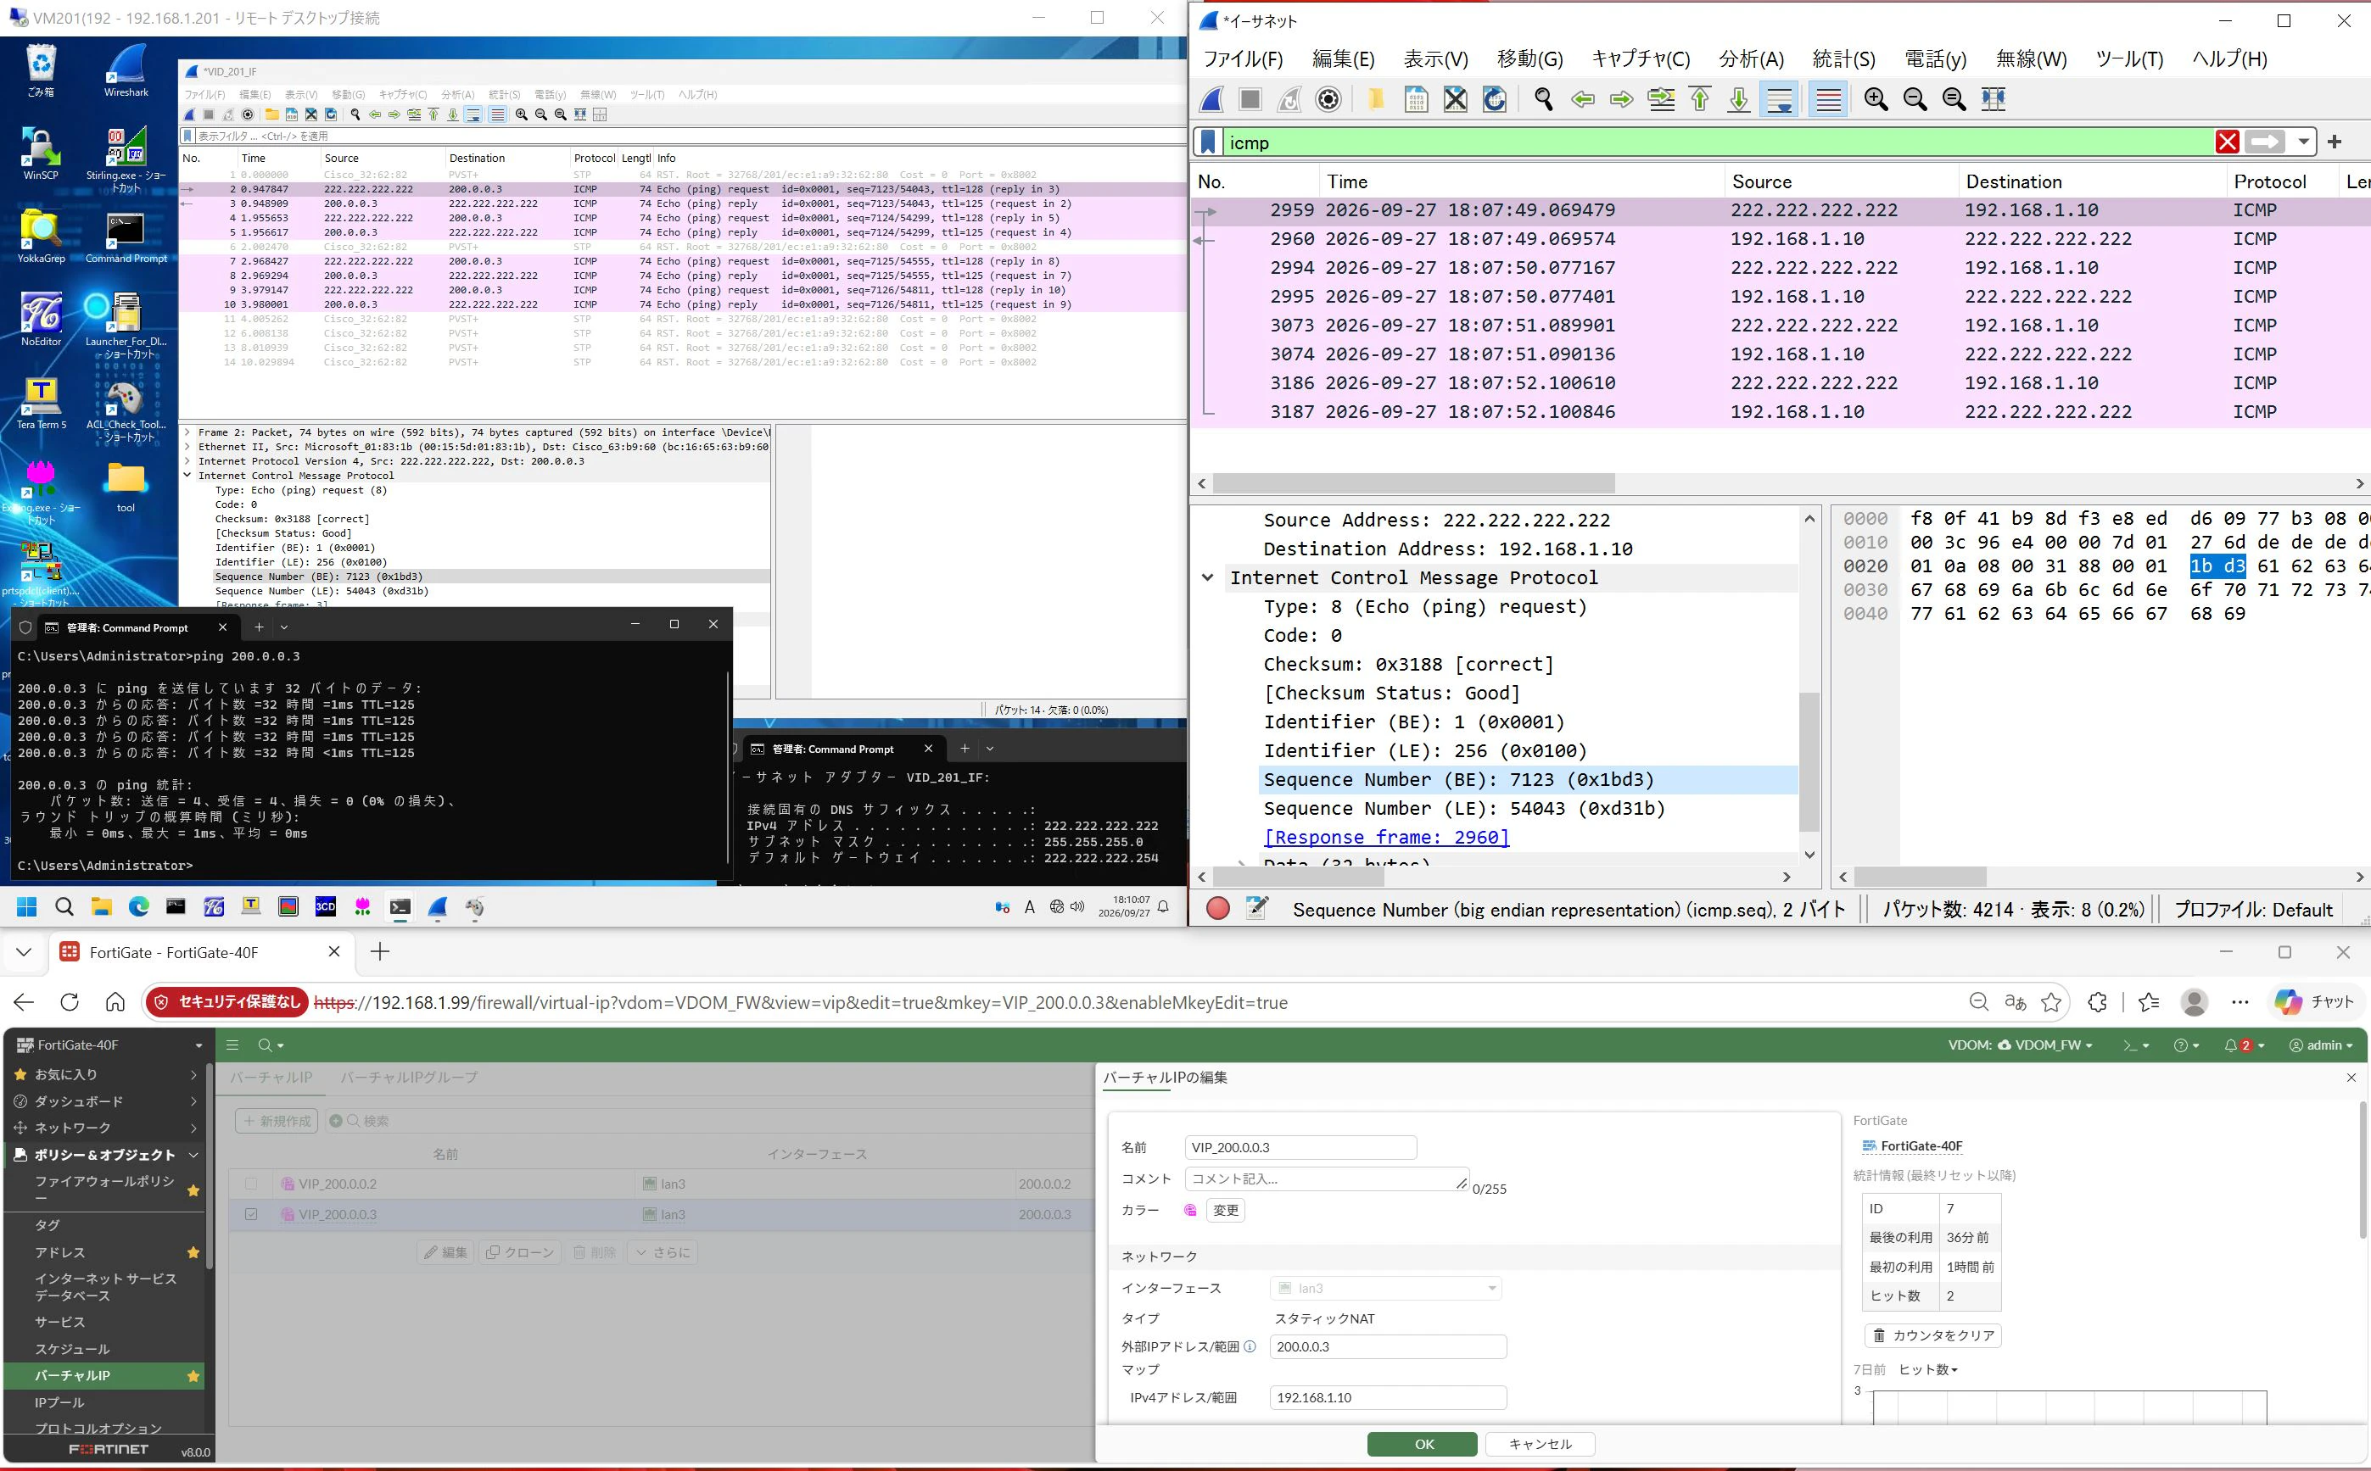Click カウンタをクリア button
Image resolution: width=2371 pixels, height=1471 pixels.
tap(1932, 1334)
